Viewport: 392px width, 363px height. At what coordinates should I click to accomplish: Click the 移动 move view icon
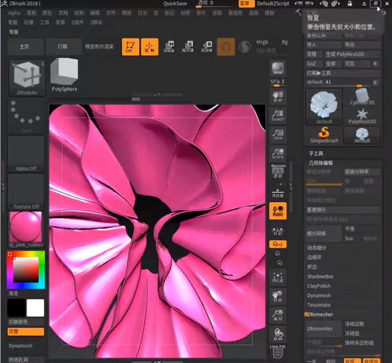[x=277, y=296]
